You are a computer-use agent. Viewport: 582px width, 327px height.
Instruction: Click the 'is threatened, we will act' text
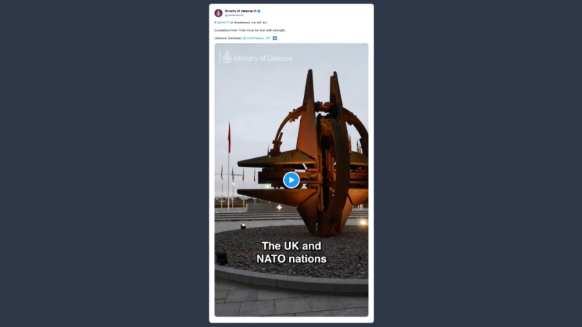[249, 23]
